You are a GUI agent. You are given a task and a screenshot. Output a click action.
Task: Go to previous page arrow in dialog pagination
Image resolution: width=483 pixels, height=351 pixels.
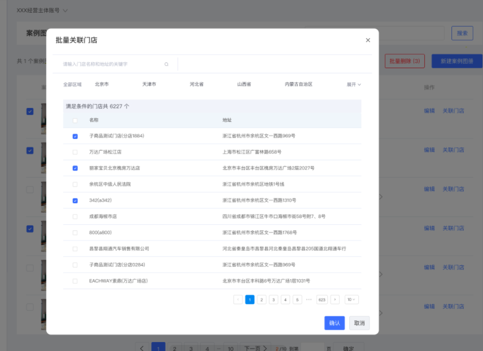pyautogui.click(x=238, y=300)
